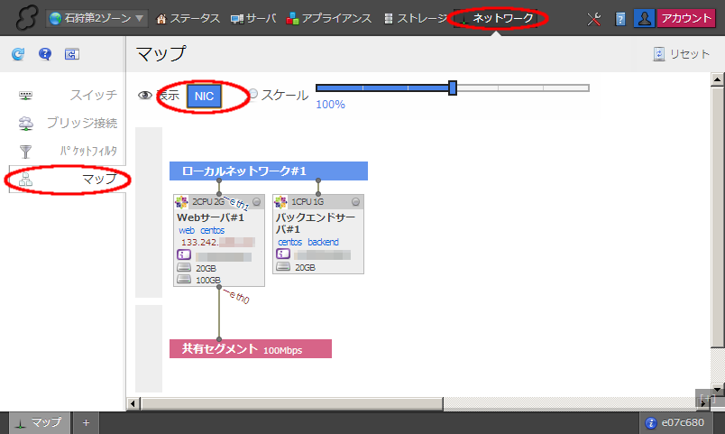Image resolution: width=725 pixels, height=434 pixels.
Task: Toggle the NIC display button
Action: point(204,95)
